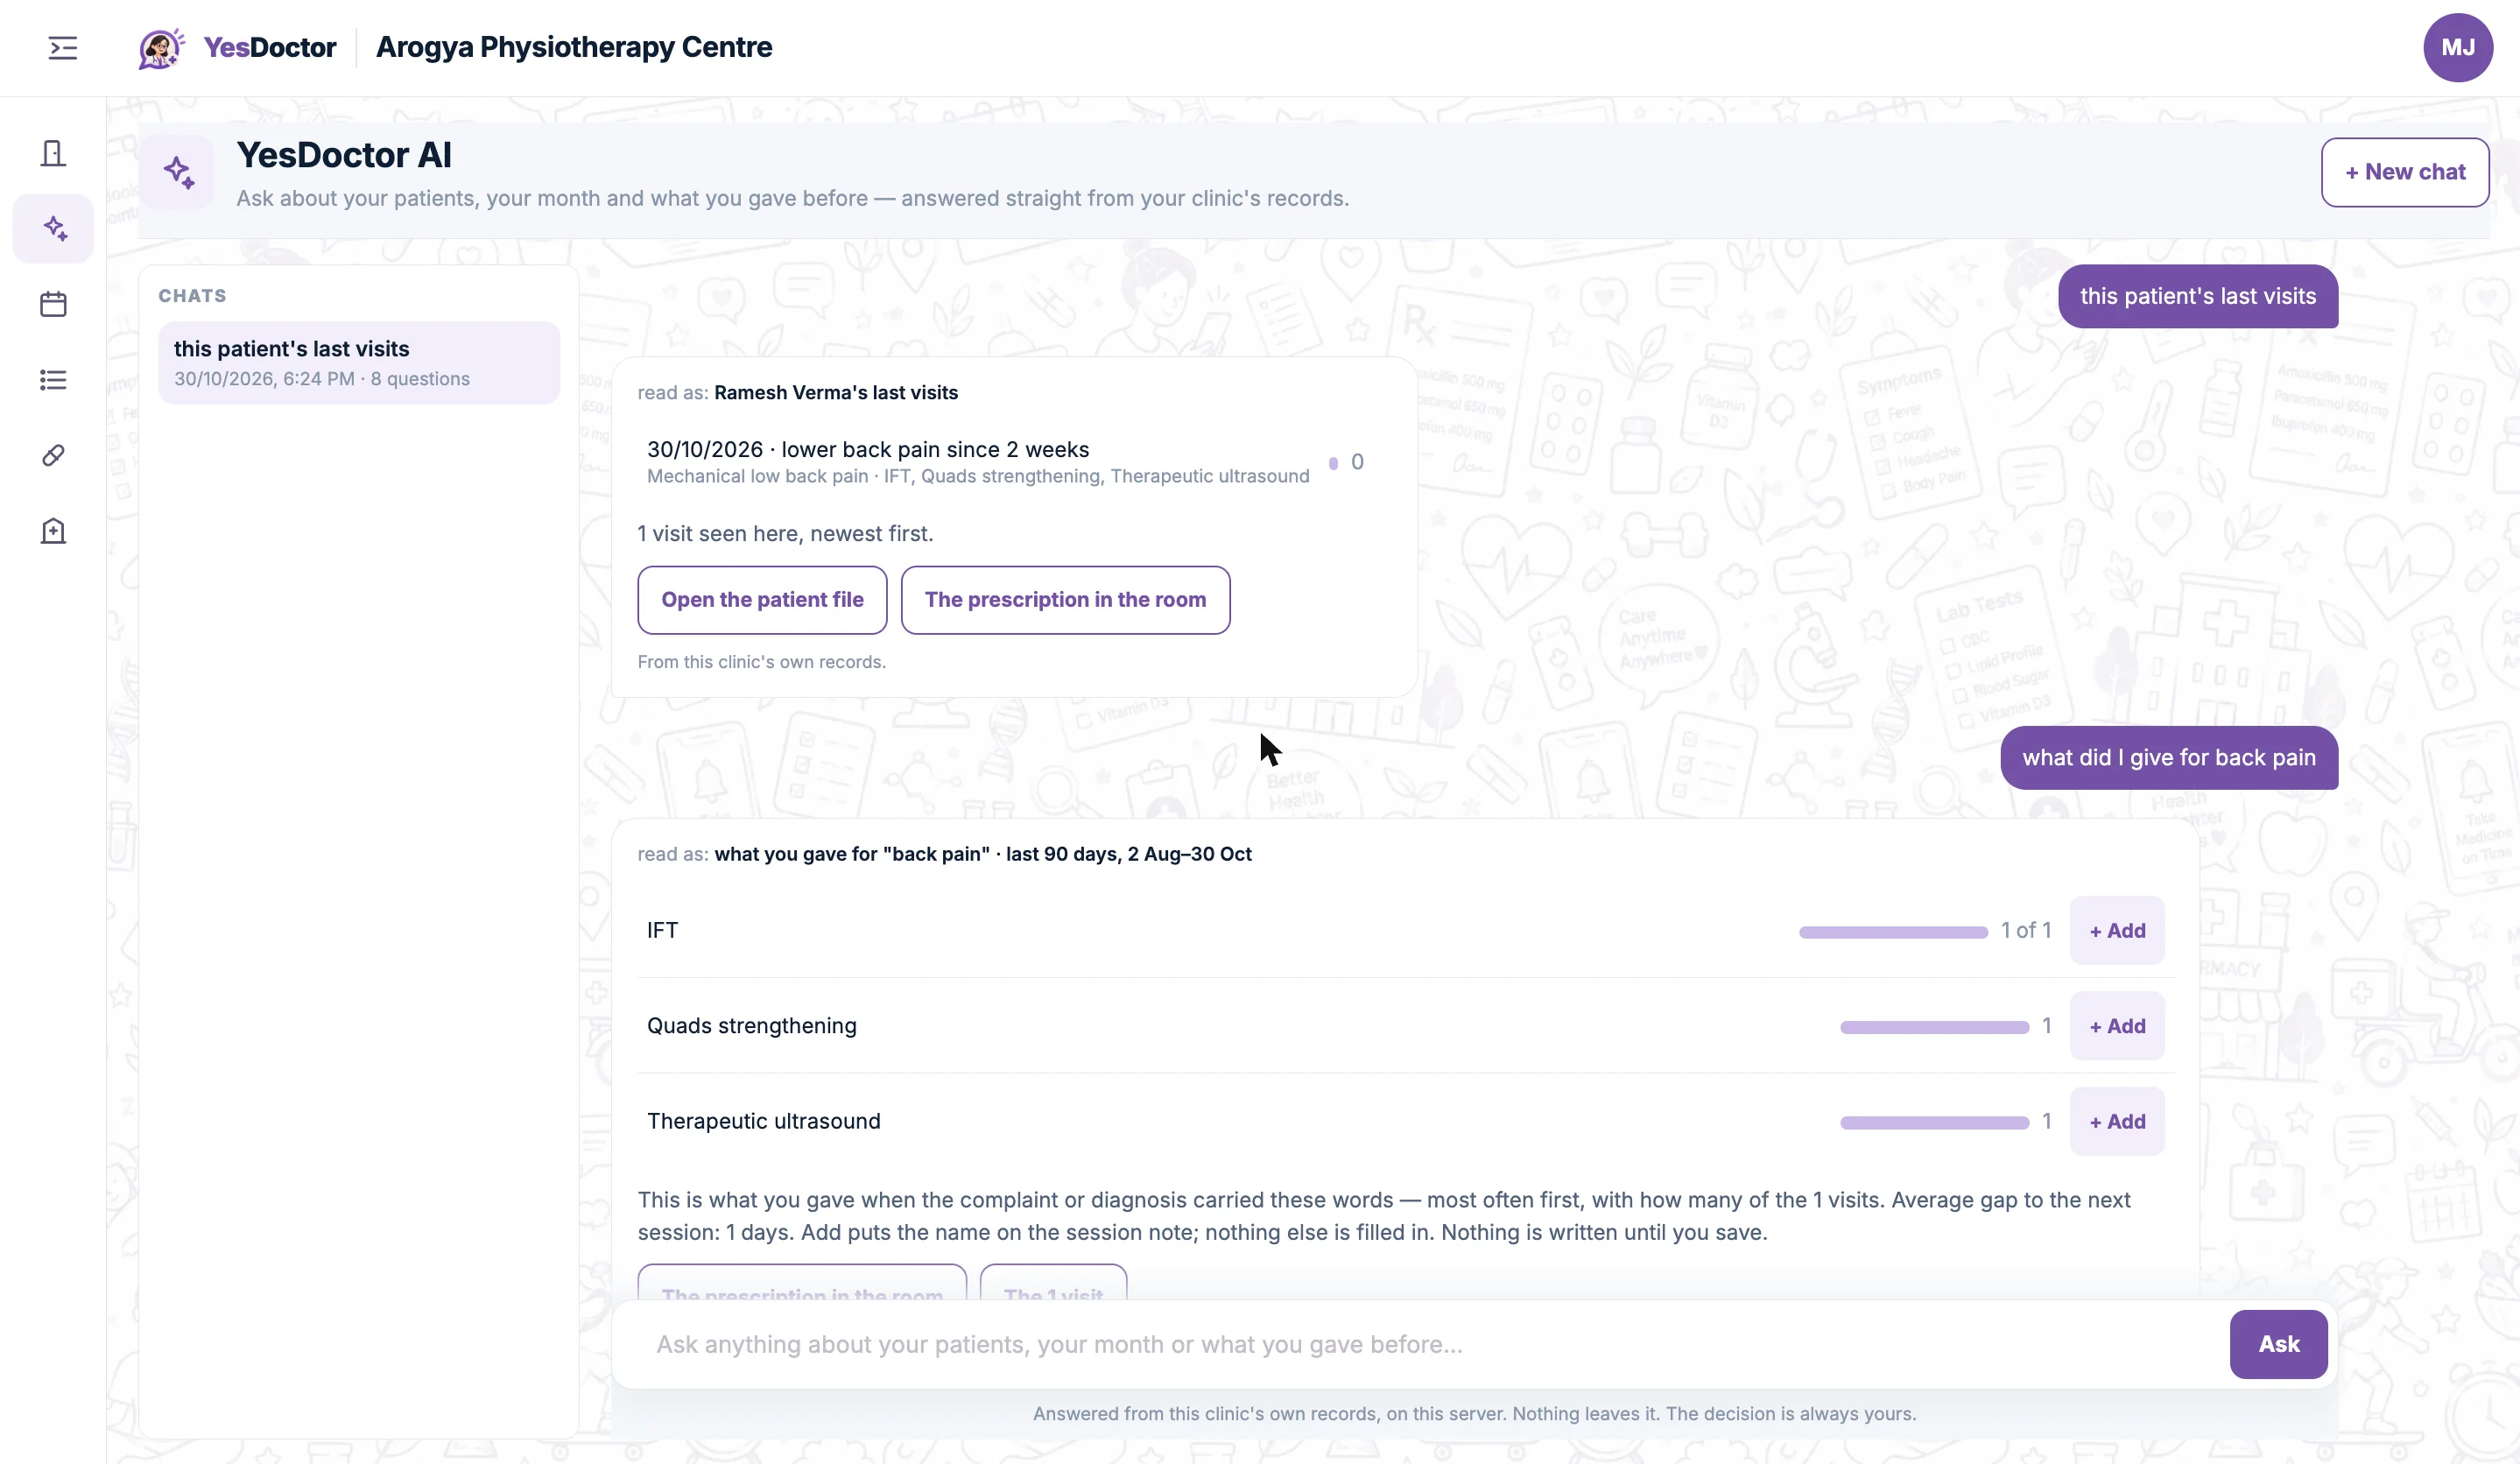Click the '1 of 1' count for IFT

(x=2025, y=930)
